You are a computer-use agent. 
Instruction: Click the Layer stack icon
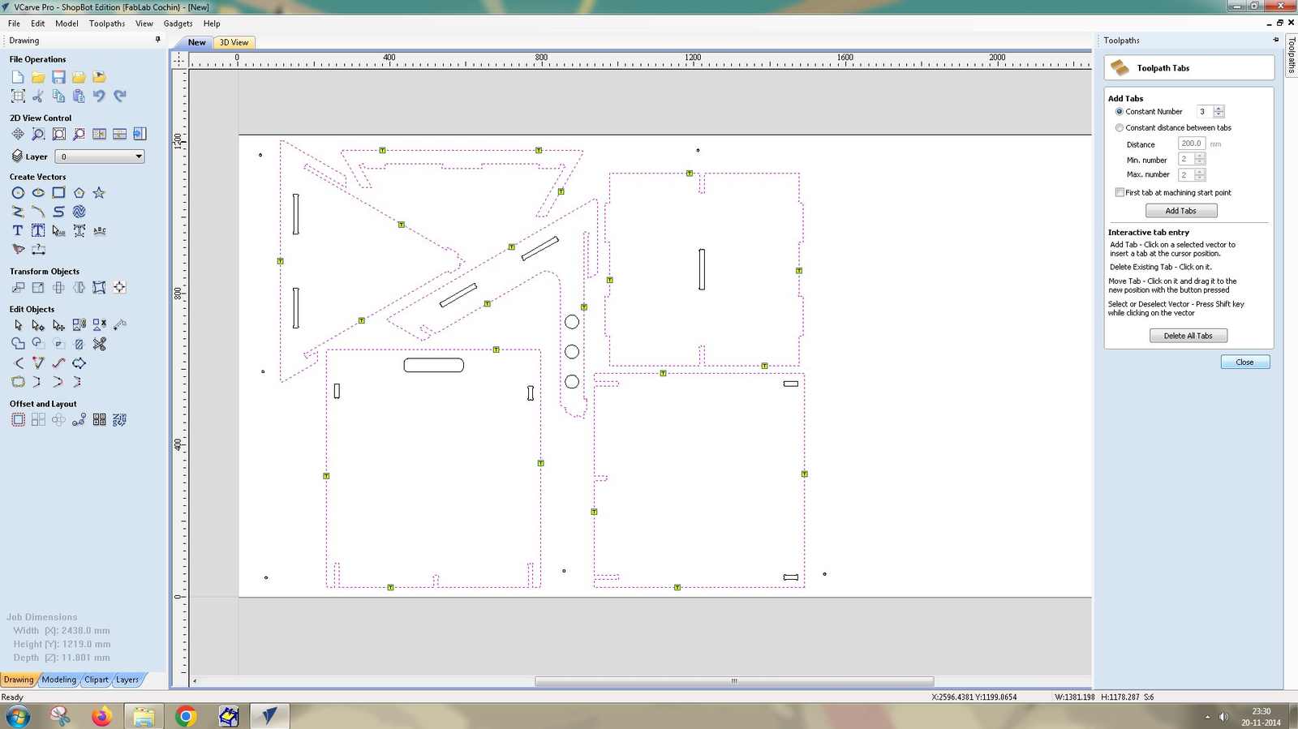17,156
